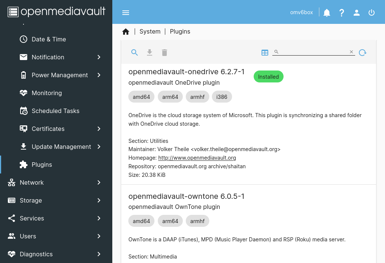Click the 'Section: Utilities' text
Image resolution: width=385 pixels, height=263 pixels.
[148, 141]
